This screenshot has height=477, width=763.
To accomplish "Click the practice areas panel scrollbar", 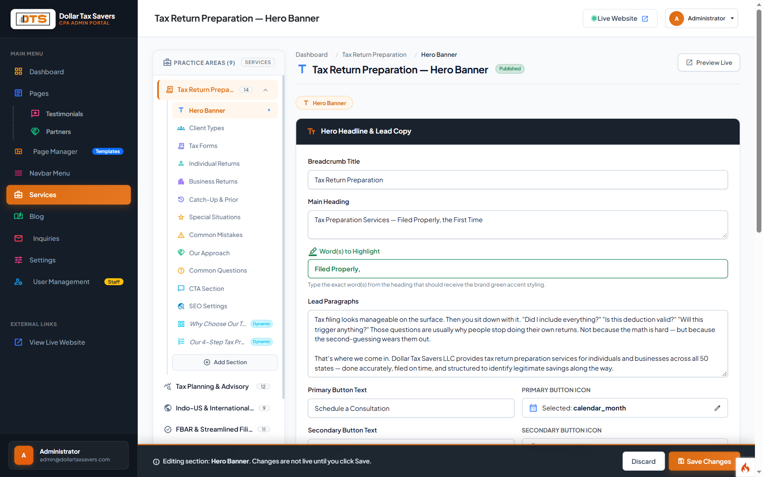I will (x=283, y=237).
